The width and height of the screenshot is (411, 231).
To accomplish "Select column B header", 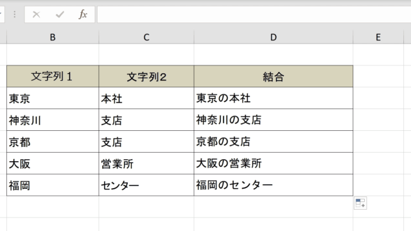I will [x=53, y=37].
